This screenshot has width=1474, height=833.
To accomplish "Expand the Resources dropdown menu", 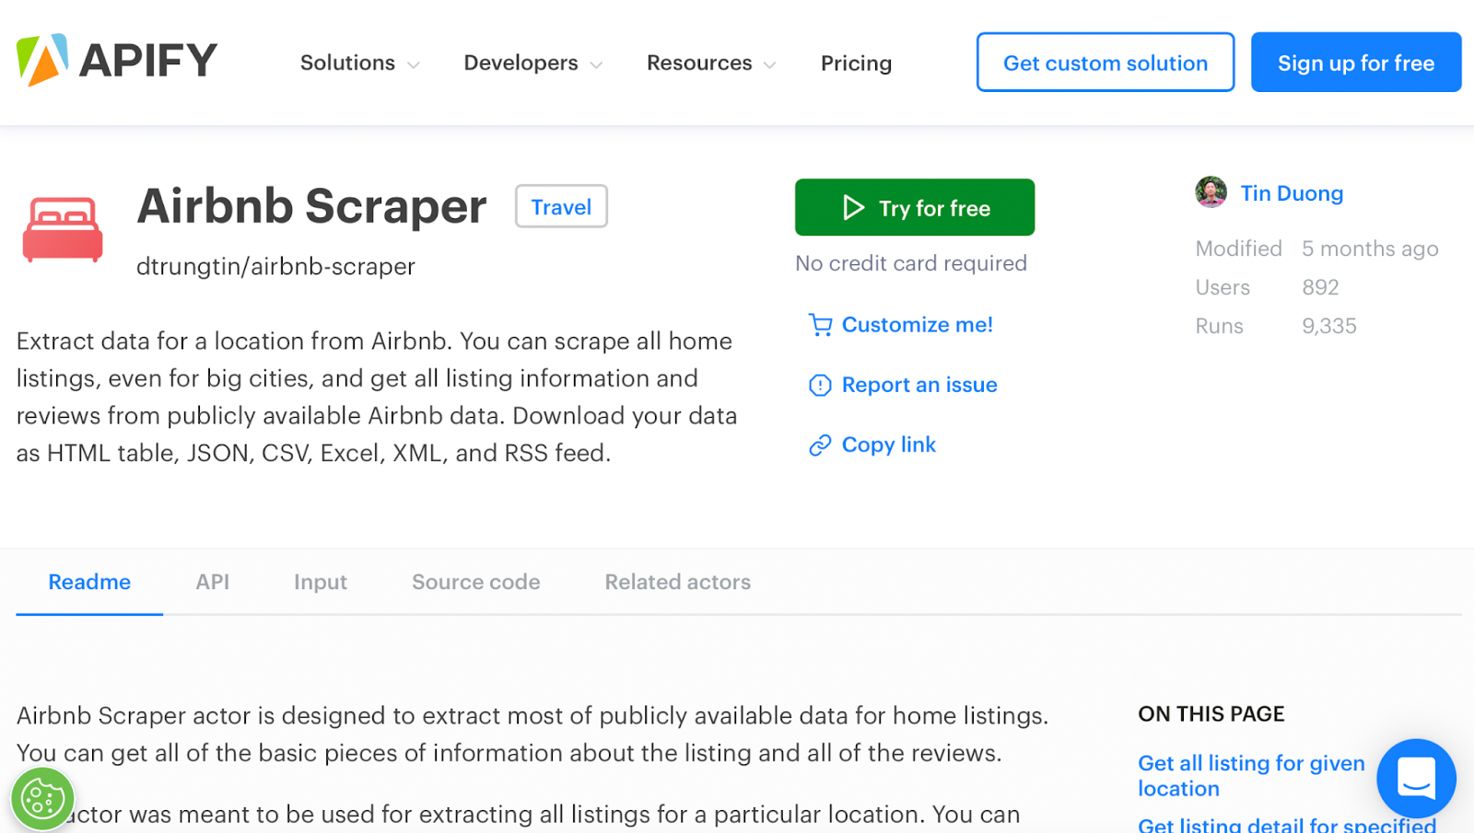I will pos(711,63).
